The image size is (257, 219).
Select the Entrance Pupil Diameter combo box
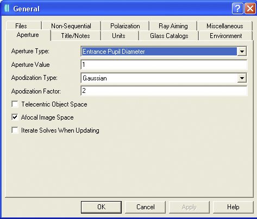(x=164, y=52)
